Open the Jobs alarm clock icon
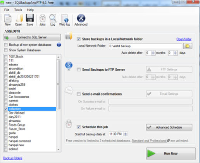The image size is (200, 163). pyautogui.click(x=43, y=20)
